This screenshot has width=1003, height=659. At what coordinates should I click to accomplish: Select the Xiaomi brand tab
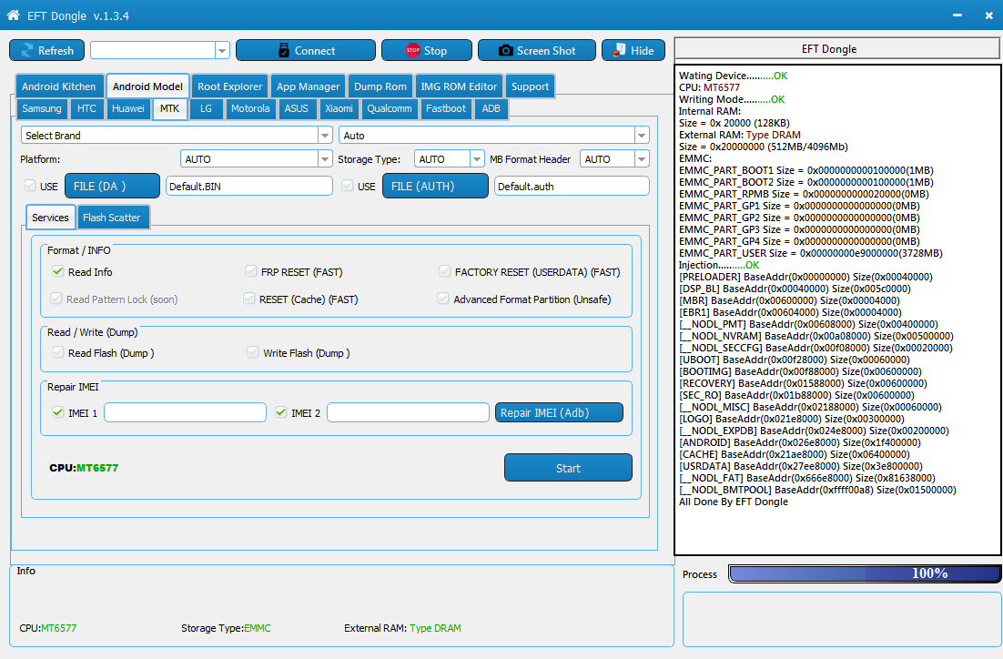(339, 108)
